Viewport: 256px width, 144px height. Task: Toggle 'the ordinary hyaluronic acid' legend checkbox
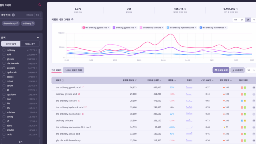tap(168, 28)
